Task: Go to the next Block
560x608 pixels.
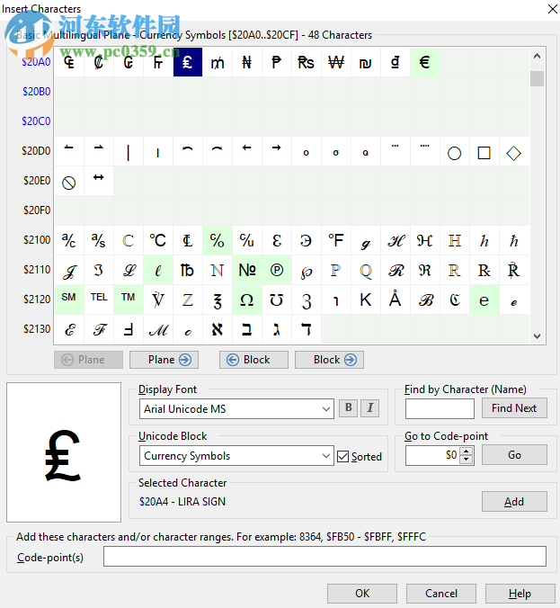Action: (329, 360)
